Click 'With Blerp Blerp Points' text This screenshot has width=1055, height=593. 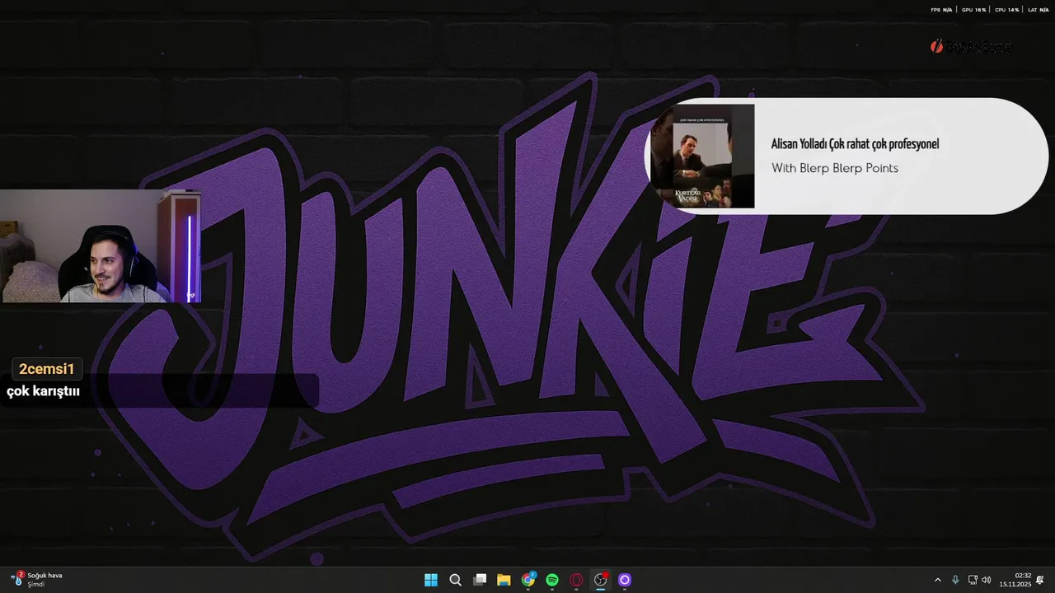coord(835,168)
